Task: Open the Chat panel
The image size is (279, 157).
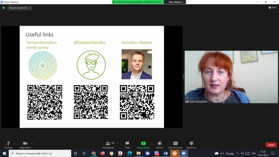Action: pyautogui.click(x=127, y=145)
